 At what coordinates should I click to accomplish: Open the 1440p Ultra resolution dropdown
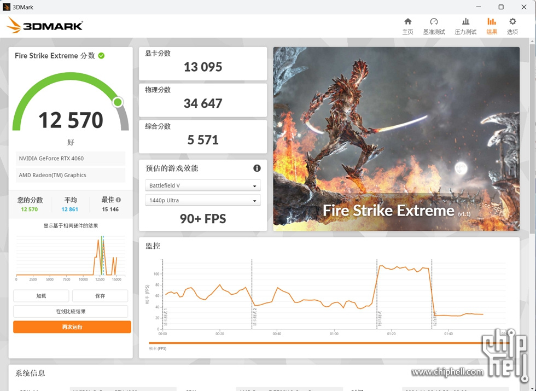point(203,200)
